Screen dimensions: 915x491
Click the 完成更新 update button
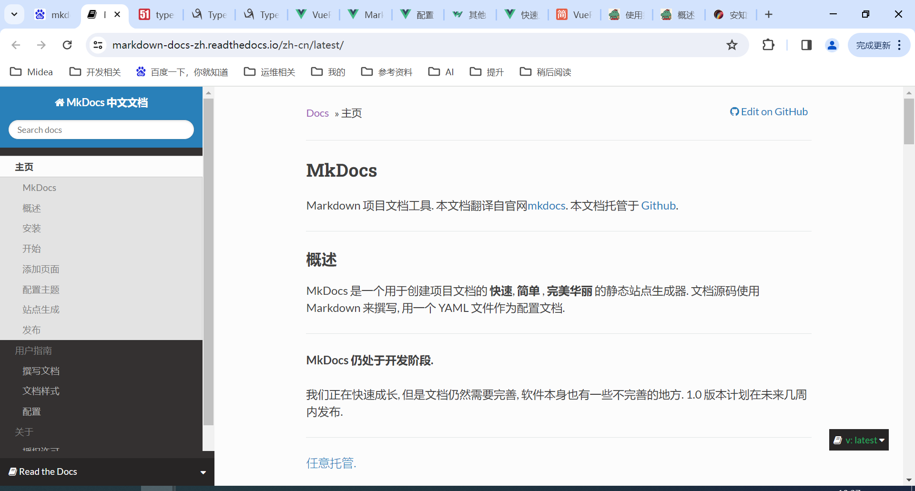[873, 45]
